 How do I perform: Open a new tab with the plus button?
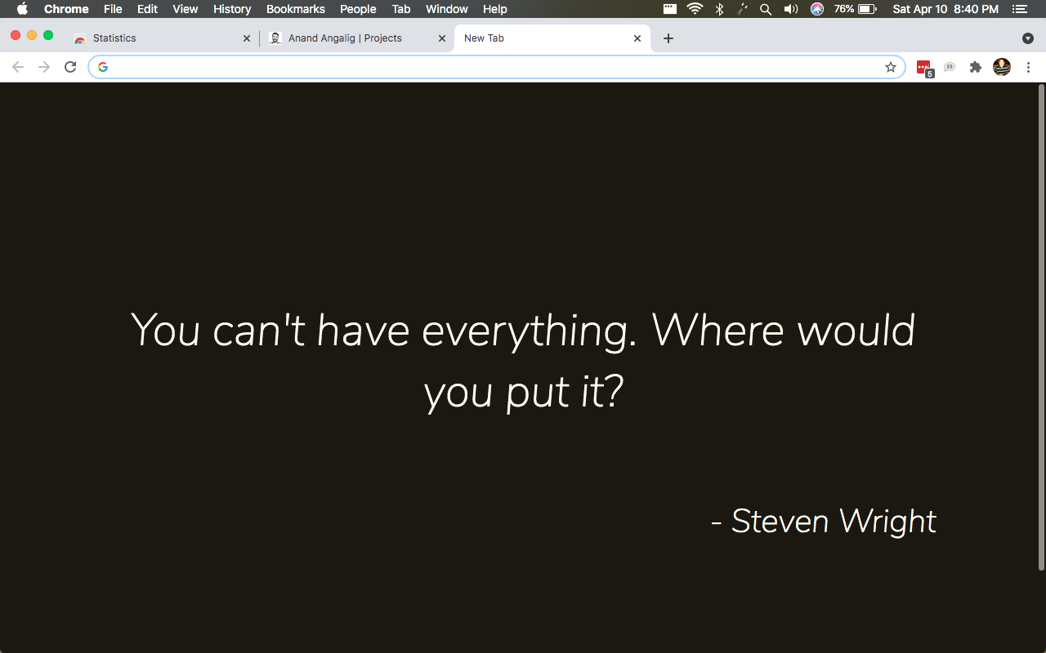(x=668, y=38)
